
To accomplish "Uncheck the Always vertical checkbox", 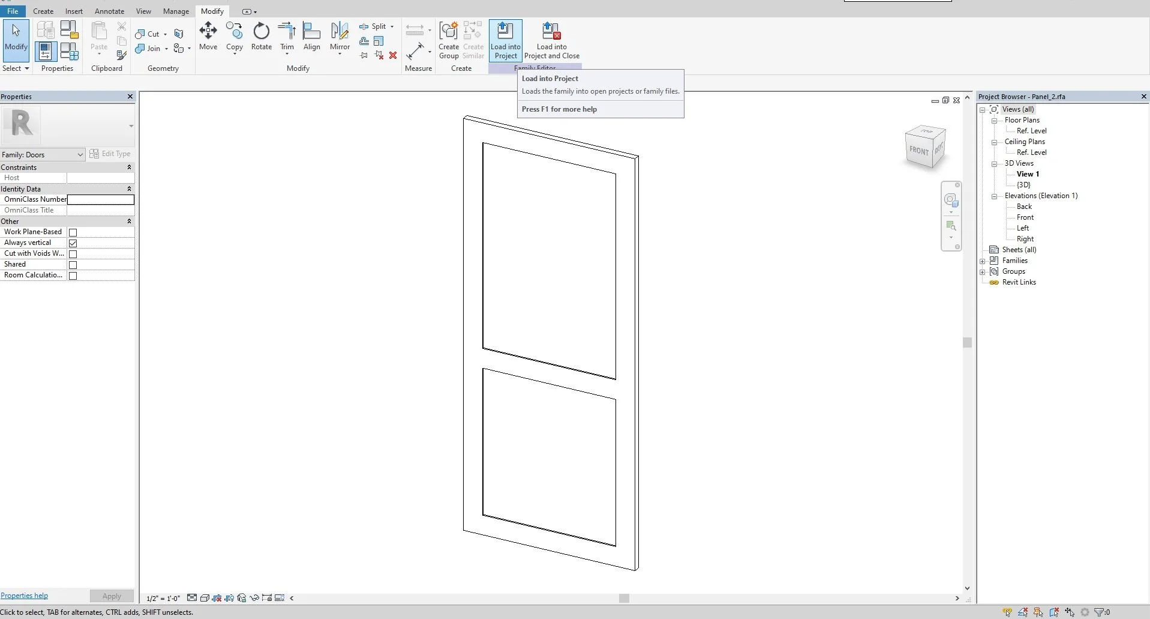I will click(x=73, y=243).
